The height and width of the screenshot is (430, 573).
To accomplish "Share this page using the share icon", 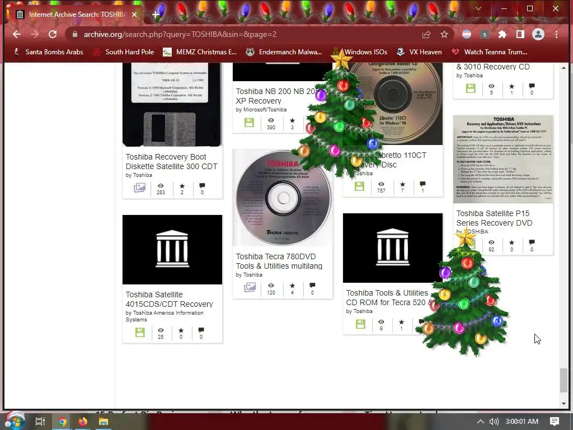I will [426, 34].
